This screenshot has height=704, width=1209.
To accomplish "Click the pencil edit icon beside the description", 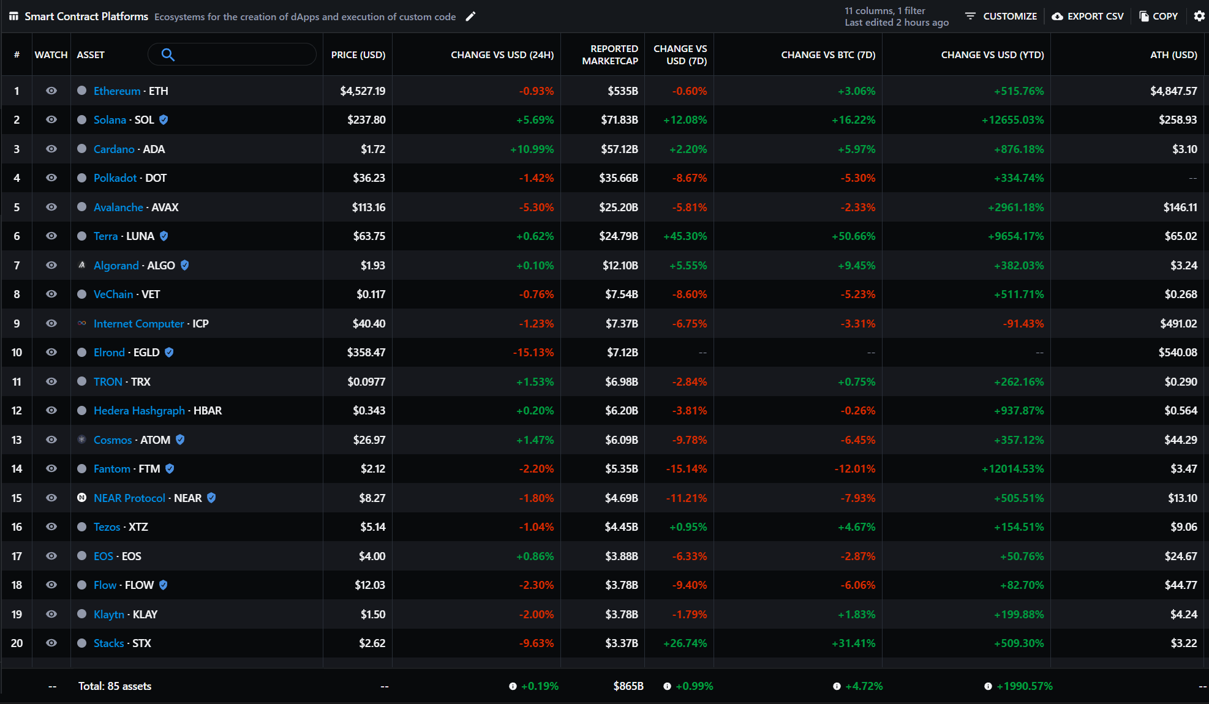I will tap(470, 17).
